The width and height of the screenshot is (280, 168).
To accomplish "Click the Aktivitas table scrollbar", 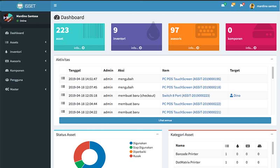I will point(273,72).
